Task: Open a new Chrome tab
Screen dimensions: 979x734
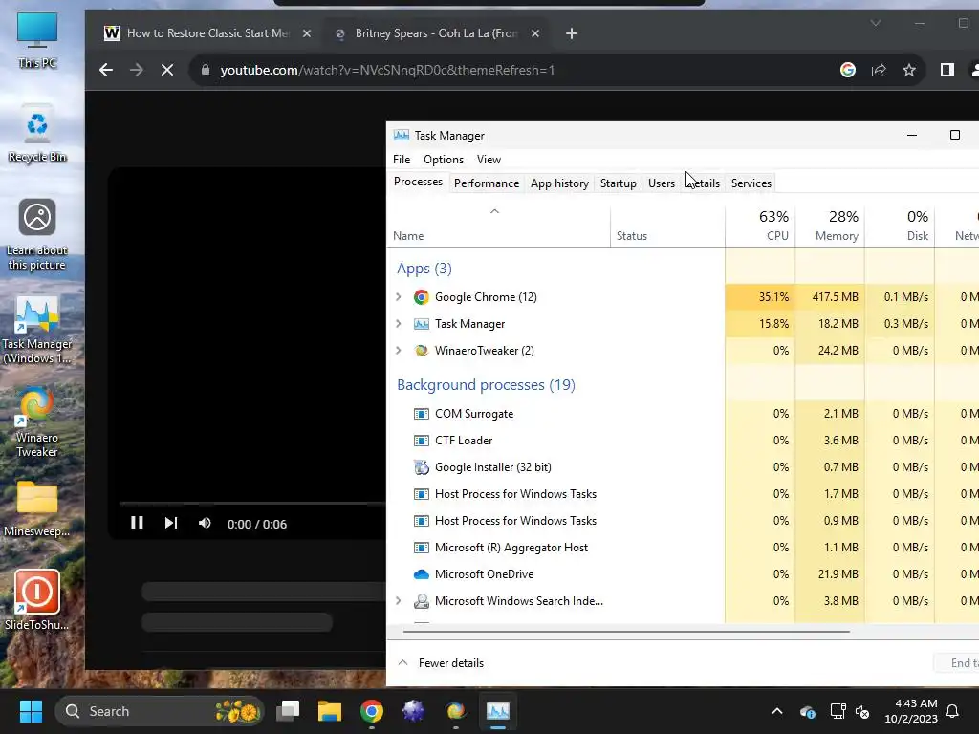Action: pos(572,33)
